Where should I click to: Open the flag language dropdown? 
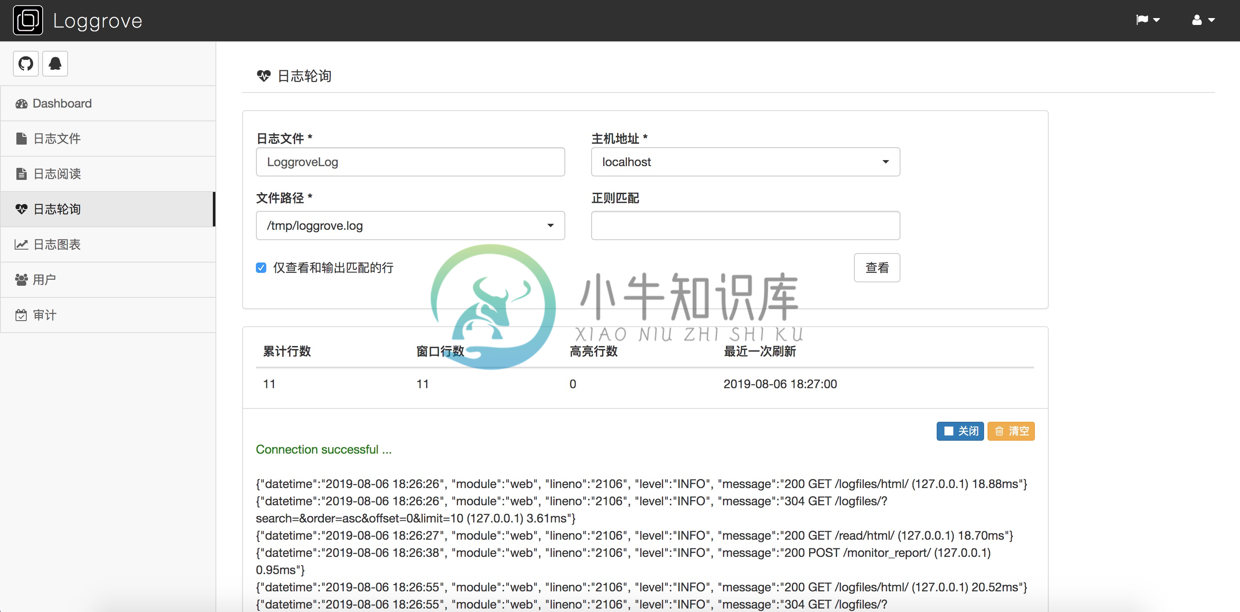pos(1148,20)
